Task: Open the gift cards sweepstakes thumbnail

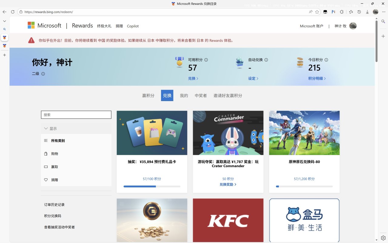Action: [x=152, y=133]
